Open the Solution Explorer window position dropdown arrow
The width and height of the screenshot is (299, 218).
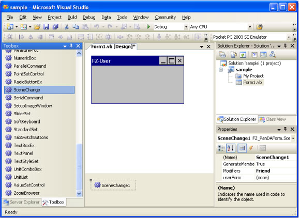[x=279, y=46]
